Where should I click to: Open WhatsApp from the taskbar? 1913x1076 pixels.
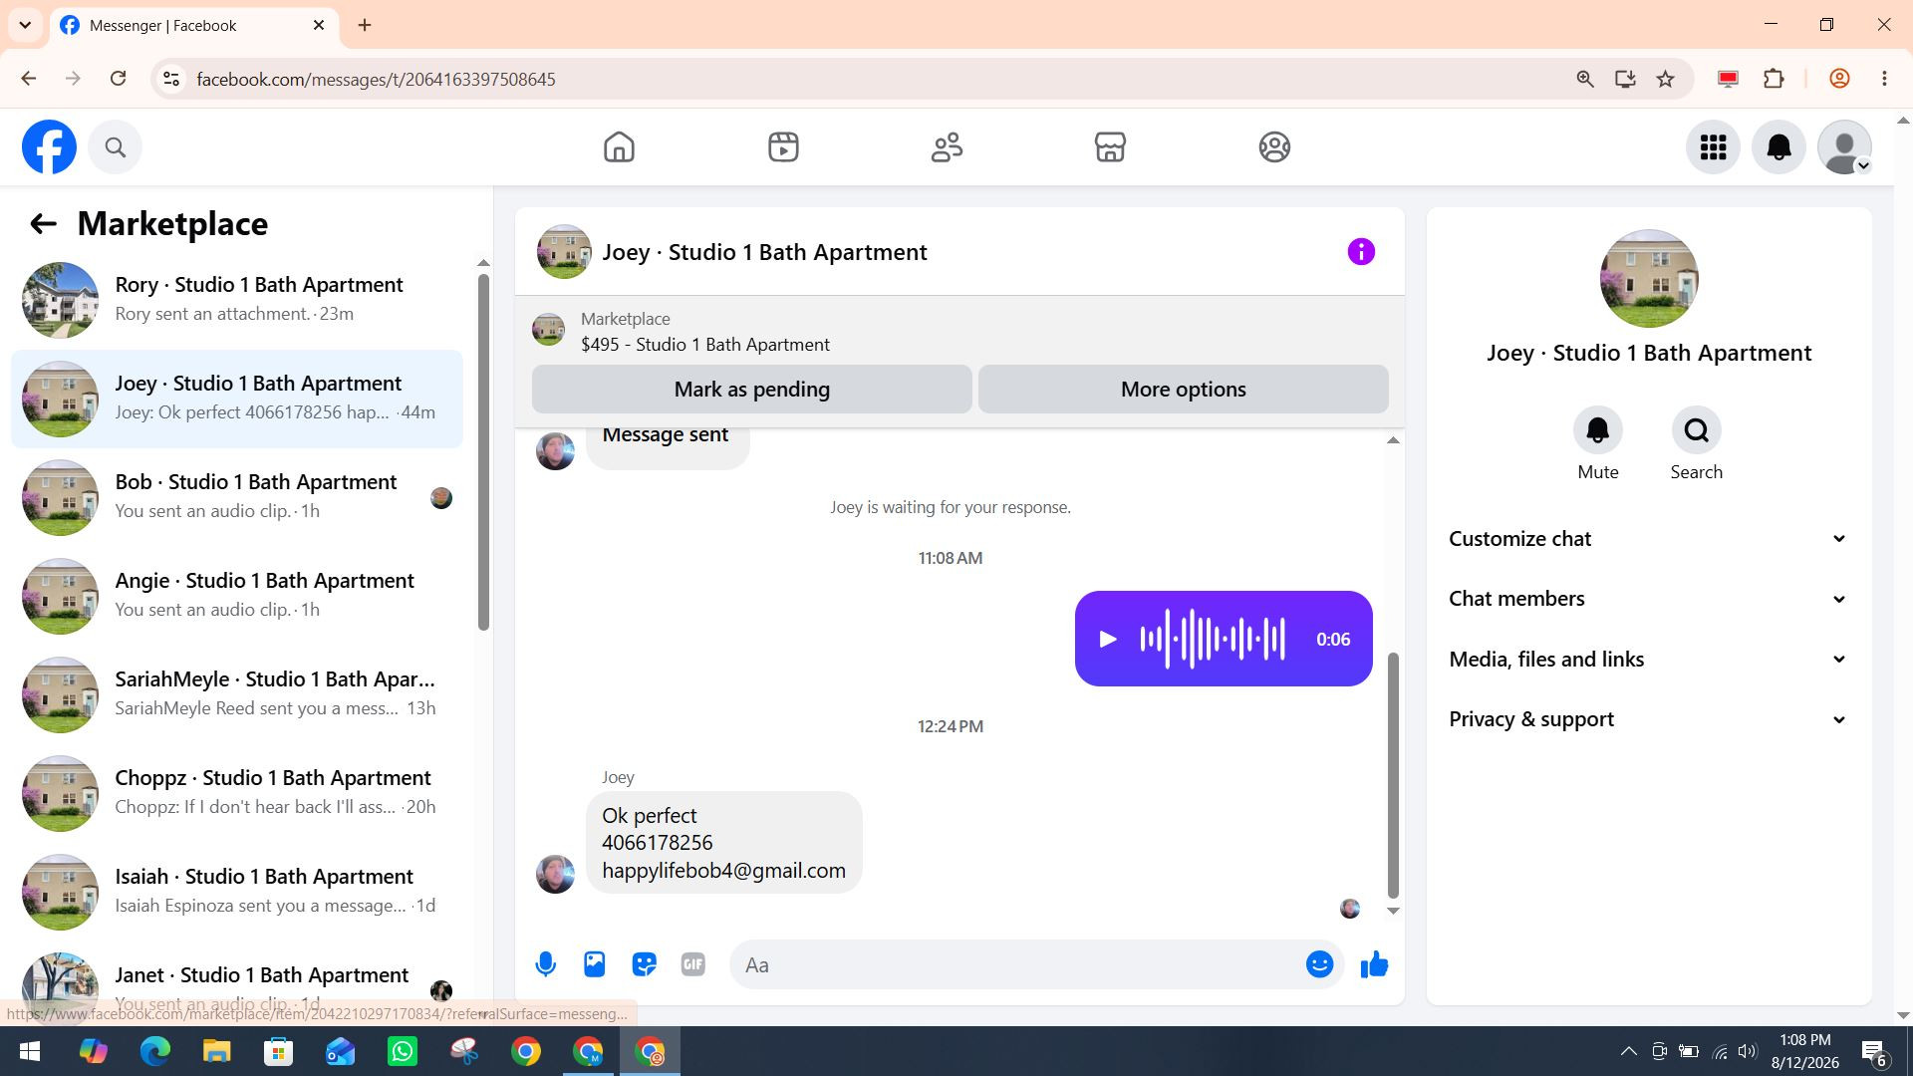tap(403, 1051)
